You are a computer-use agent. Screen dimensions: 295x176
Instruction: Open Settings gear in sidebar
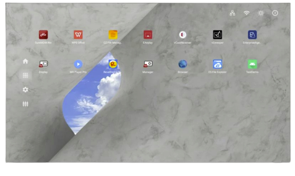point(26,90)
